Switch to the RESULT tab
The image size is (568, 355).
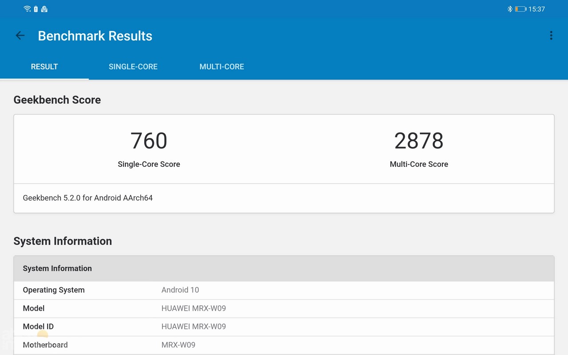point(44,67)
